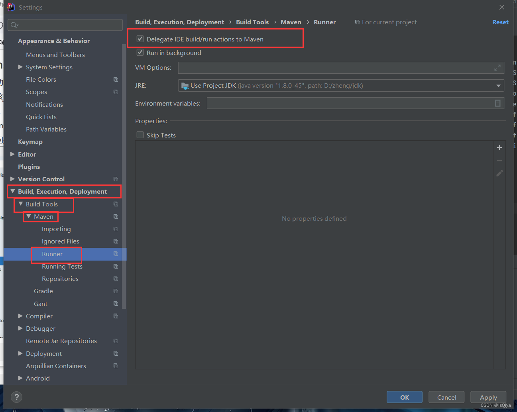Toggle Run in background checkbox

(140, 53)
